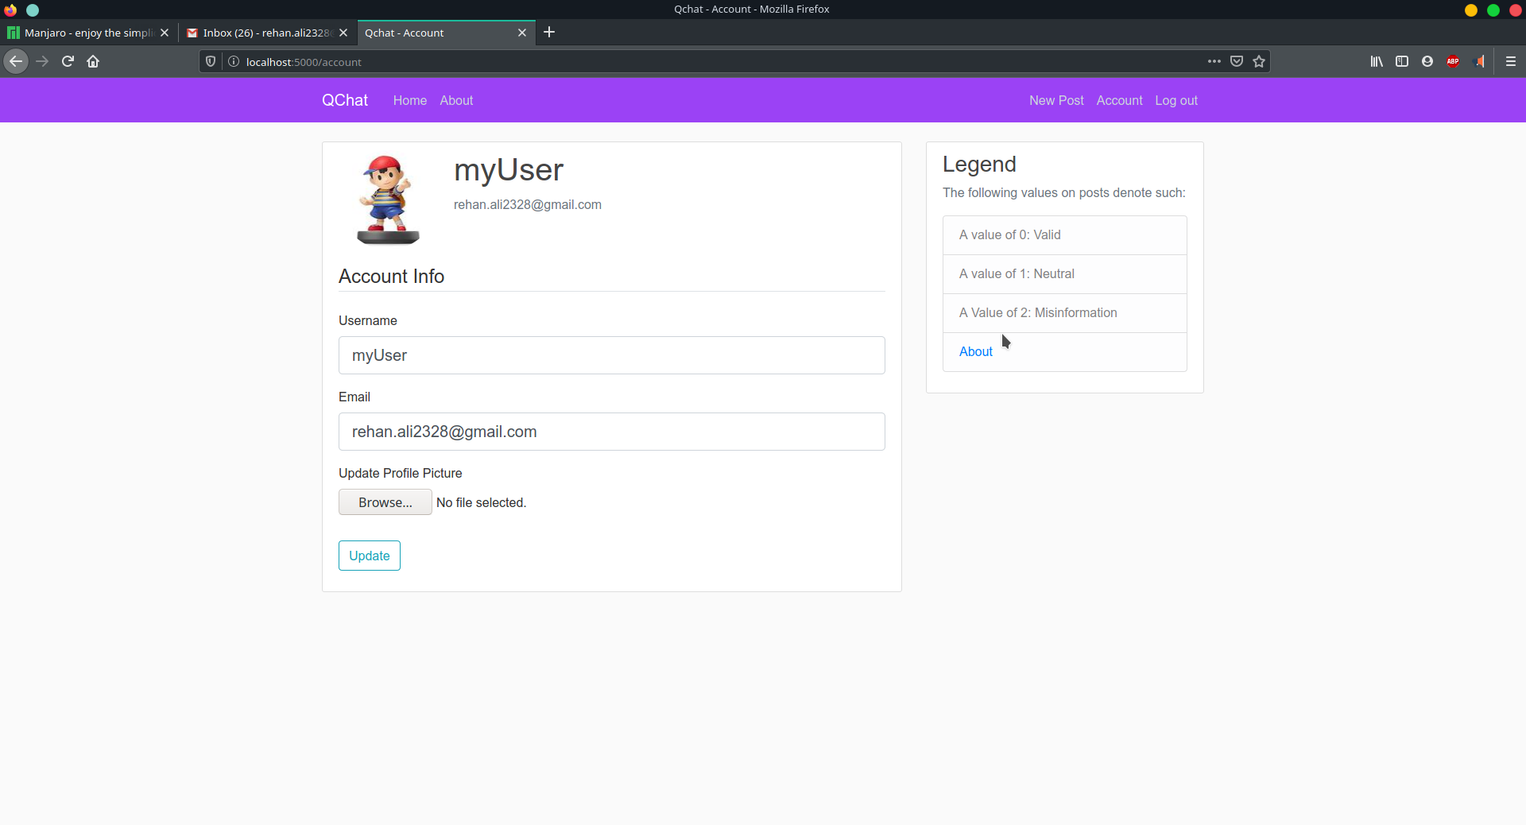Viewport: 1526px width, 825px height.
Task: Click 'A value of 0: Valid' item
Action: pyautogui.click(x=1065, y=235)
